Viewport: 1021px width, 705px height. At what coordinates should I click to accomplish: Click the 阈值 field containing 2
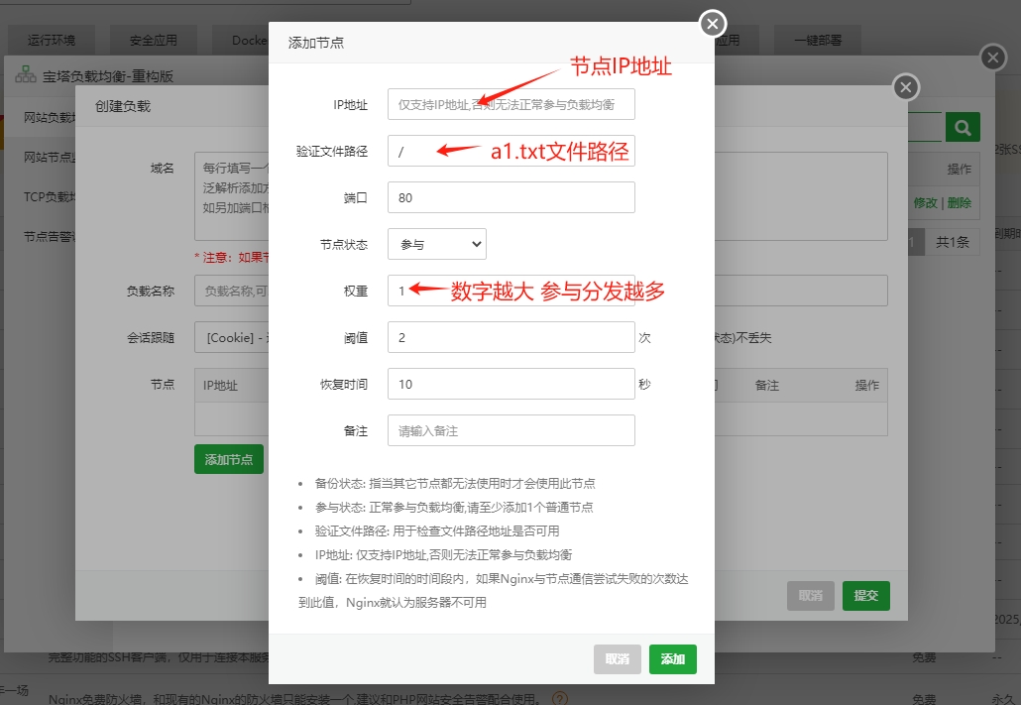pos(511,337)
